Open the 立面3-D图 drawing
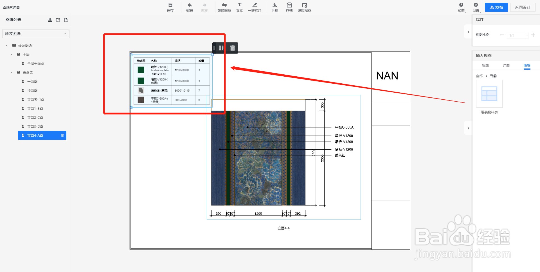This screenshot has height=272, width=540. [x=35, y=126]
